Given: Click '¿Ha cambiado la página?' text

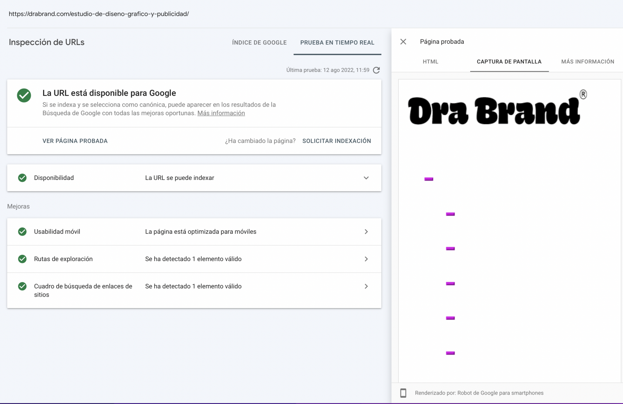Looking at the screenshot, I should point(260,141).
